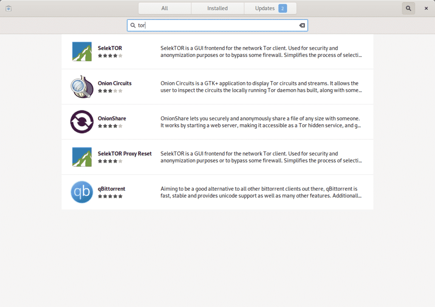Open the Onion Circuits app title
This screenshot has width=435, height=307.
tap(115, 83)
